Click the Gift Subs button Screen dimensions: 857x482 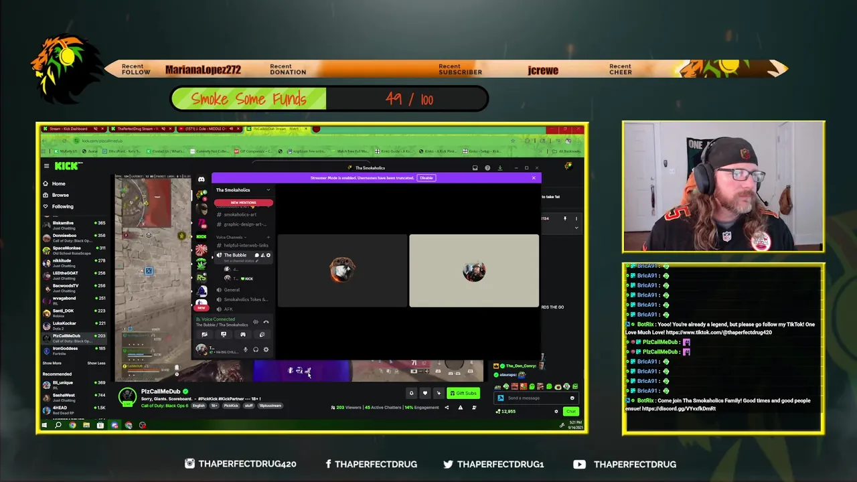pos(463,393)
